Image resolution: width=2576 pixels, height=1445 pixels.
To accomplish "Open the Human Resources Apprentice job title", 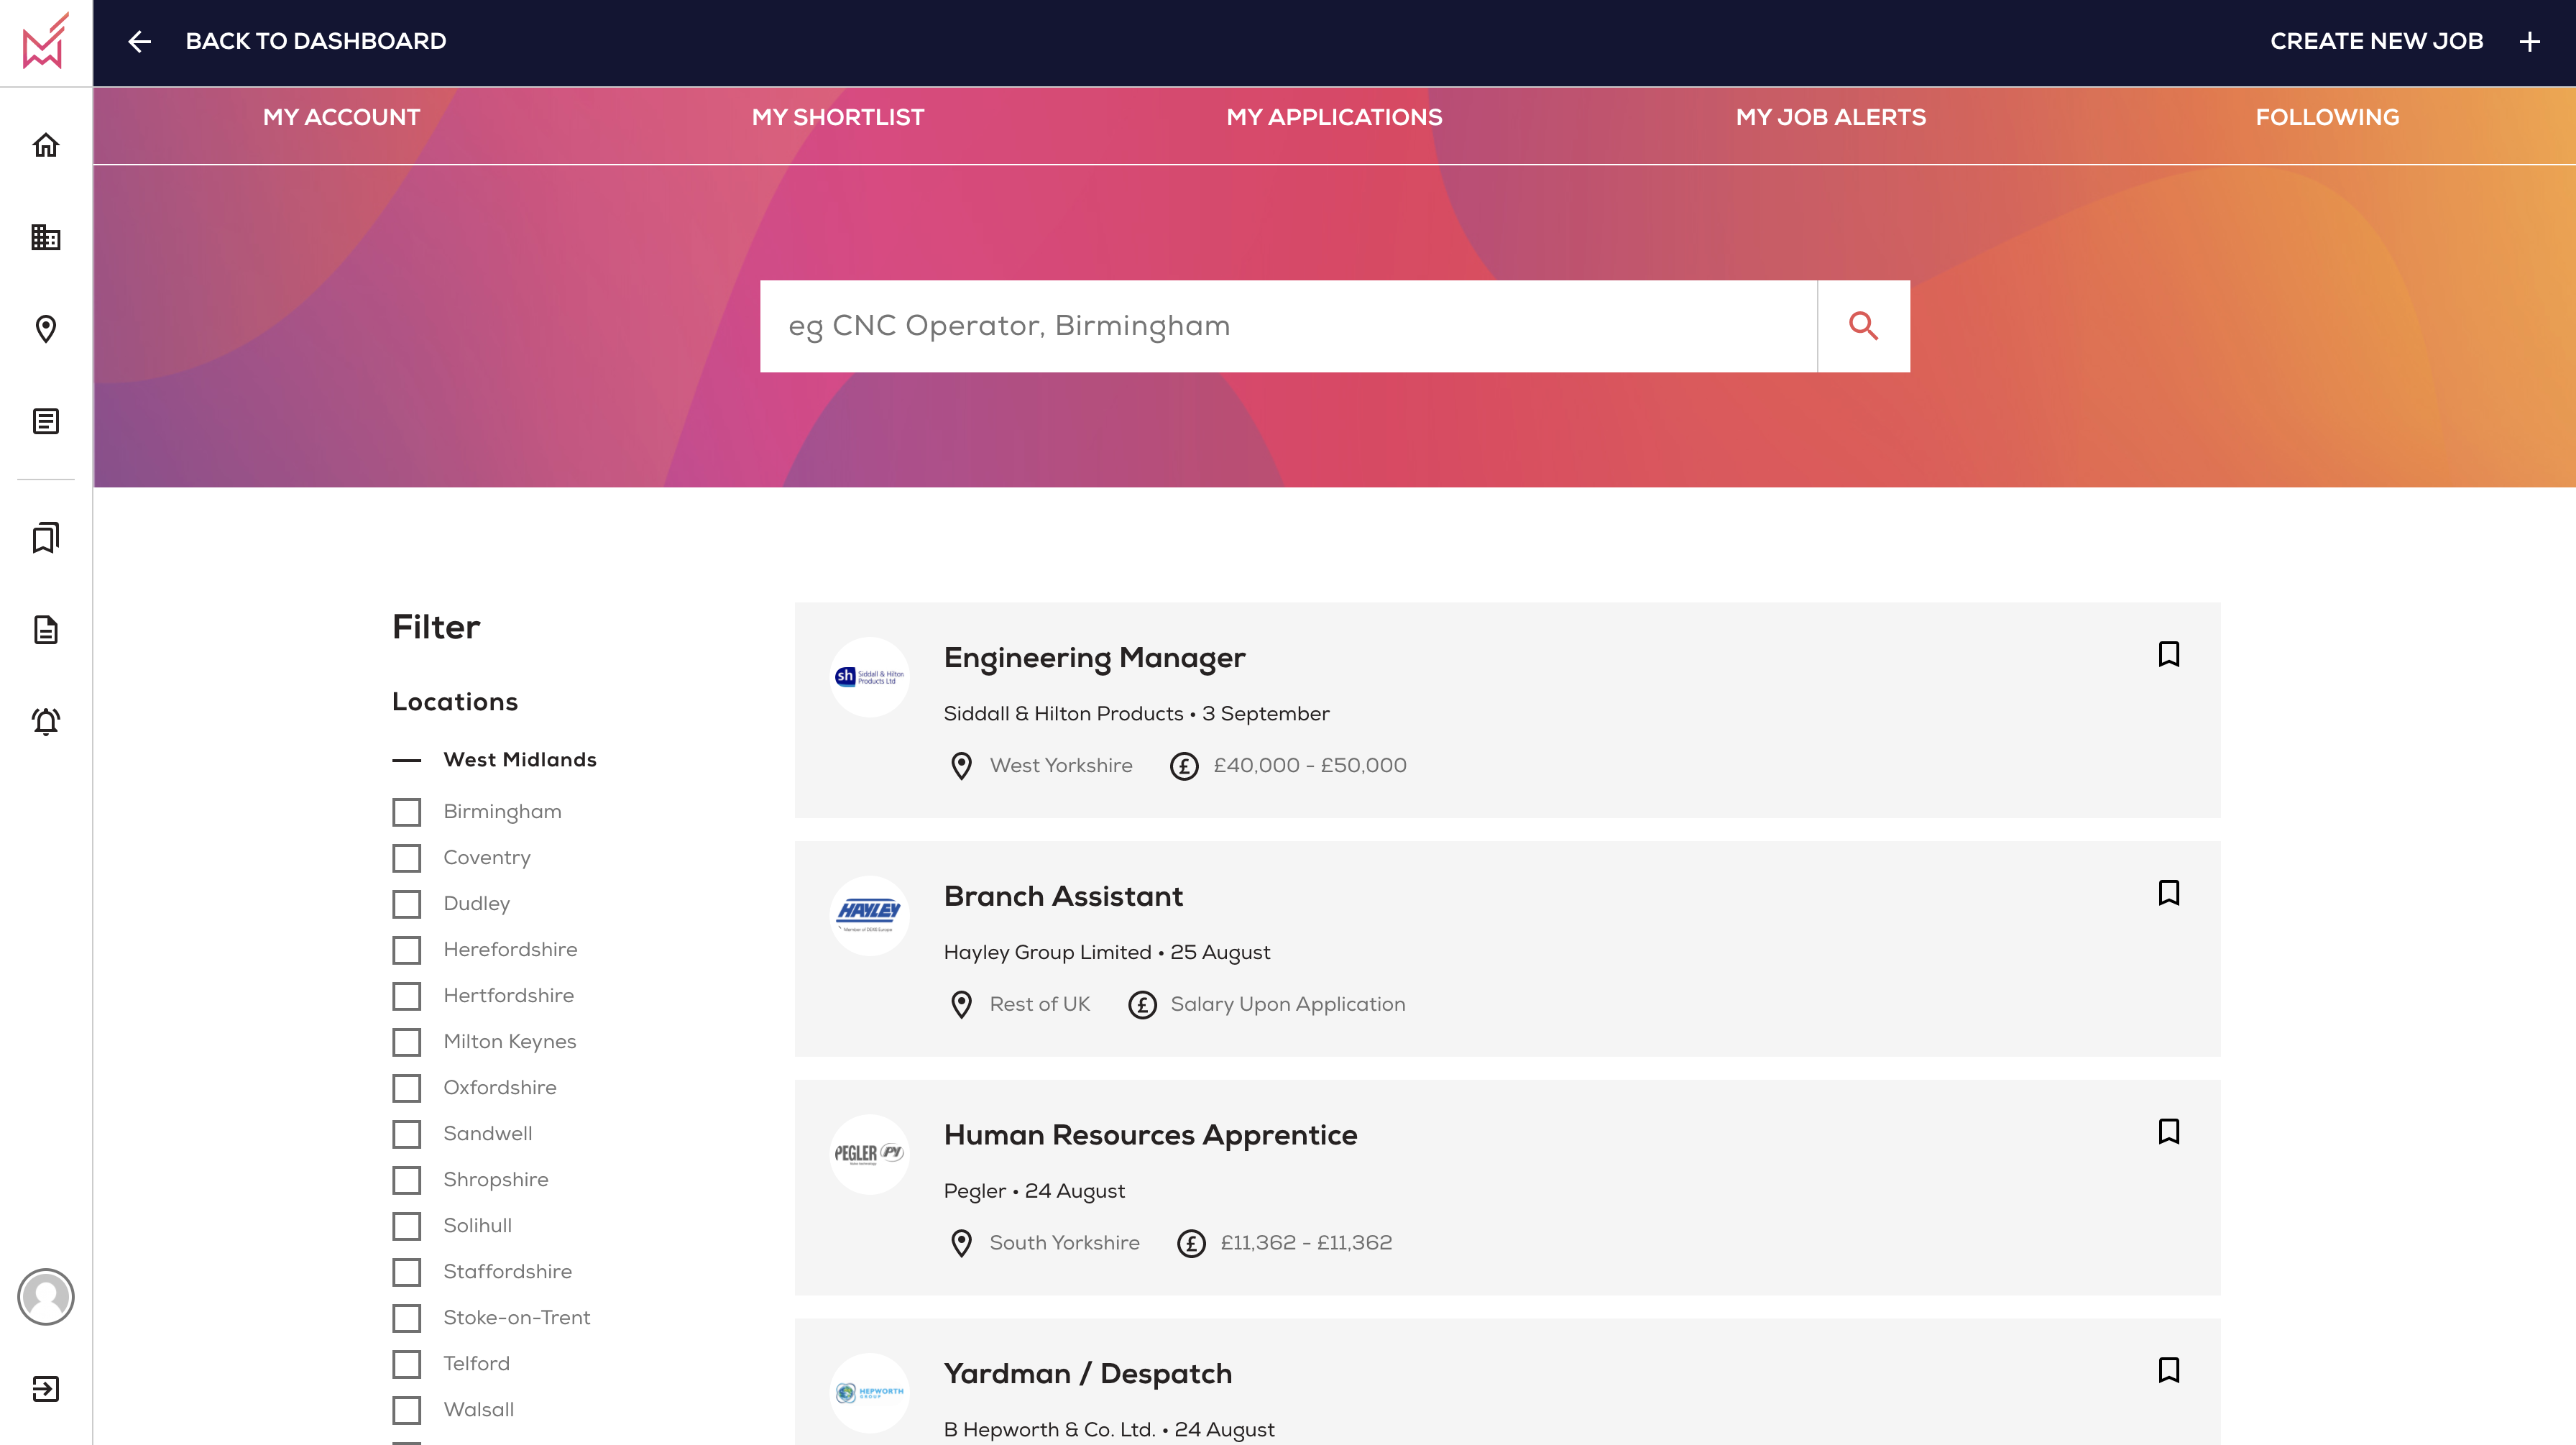I will click(1150, 1135).
